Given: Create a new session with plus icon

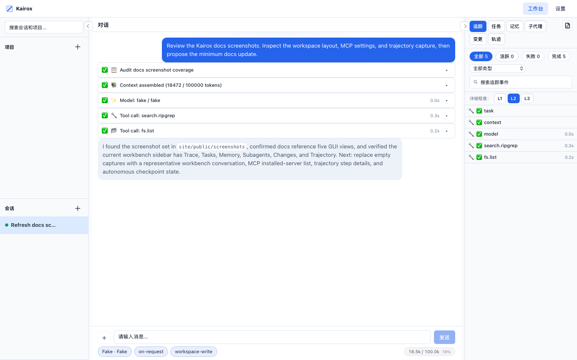Looking at the screenshot, I should (78, 208).
